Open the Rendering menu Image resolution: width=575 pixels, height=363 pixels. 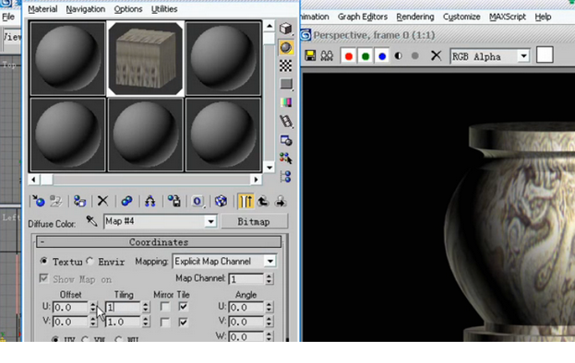[x=415, y=17]
